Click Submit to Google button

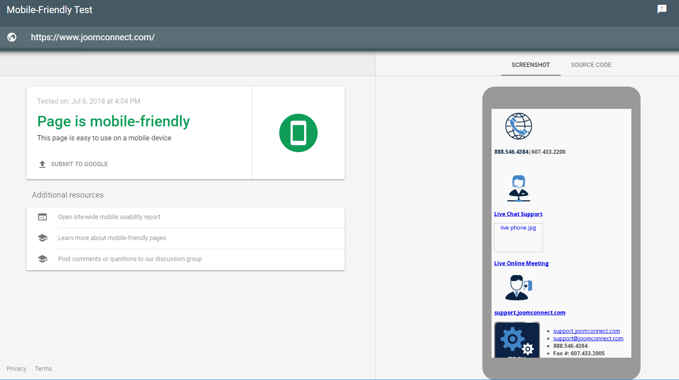point(73,164)
